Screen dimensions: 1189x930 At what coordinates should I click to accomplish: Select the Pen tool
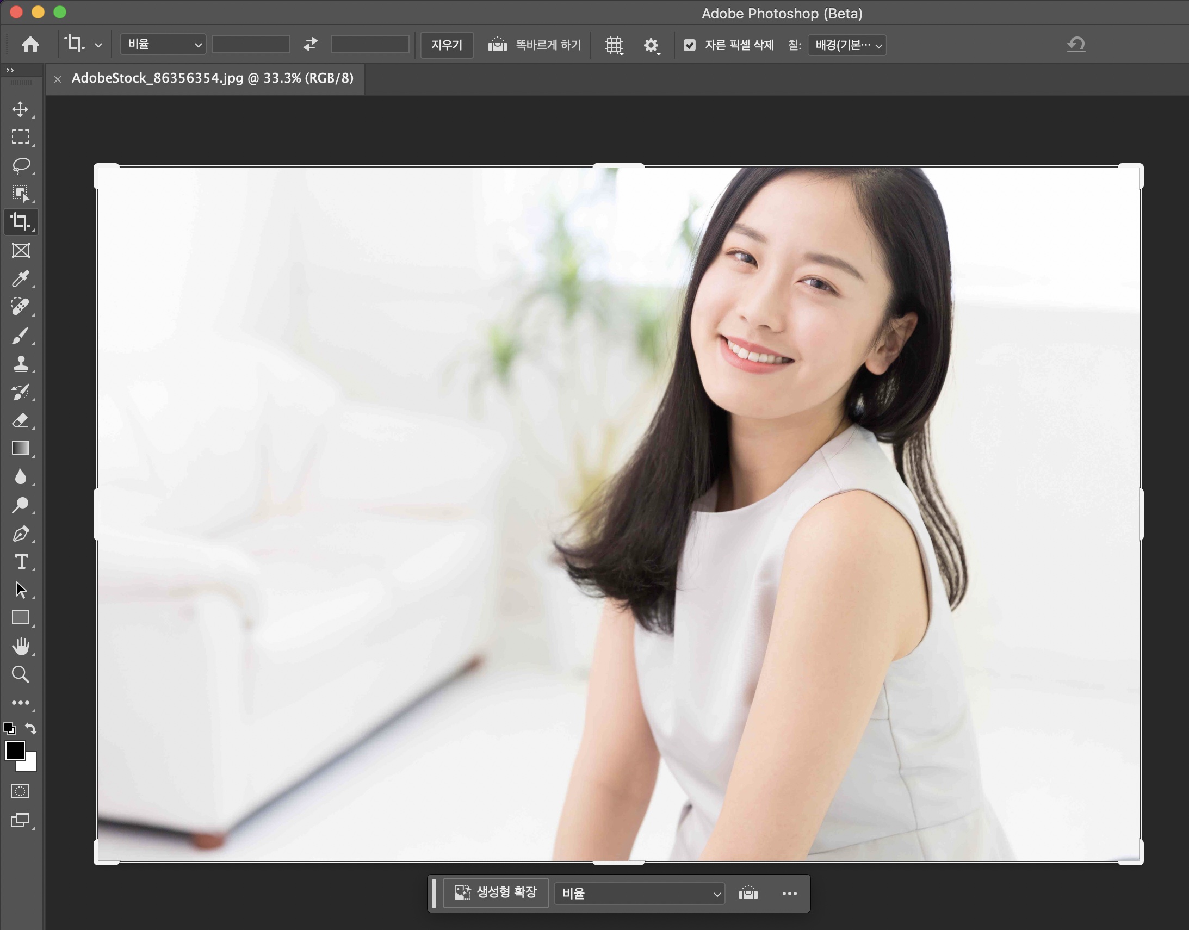(x=21, y=534)
